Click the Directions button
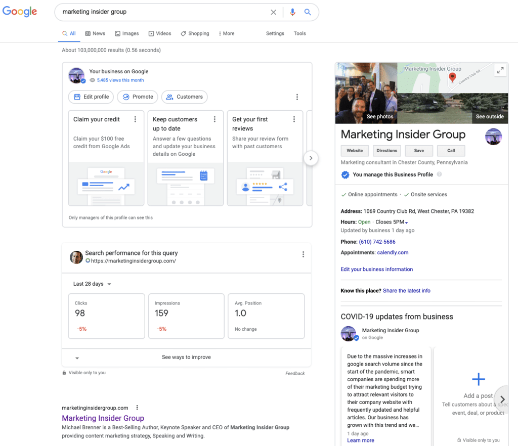The width and height of the screenshot is (518, 446). pyautogui.click(x=386, y=150)
